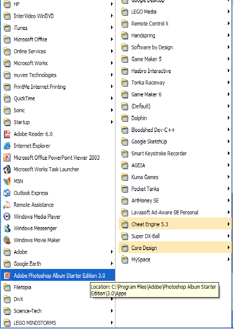
Task: Open the Tonka Raceway menu entry
Action: click(175, 83)
